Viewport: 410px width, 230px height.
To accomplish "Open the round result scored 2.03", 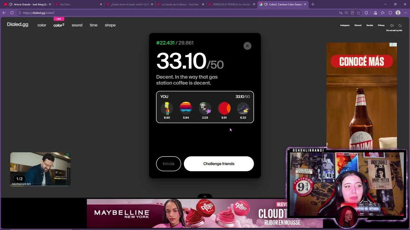I will point(205,109).
